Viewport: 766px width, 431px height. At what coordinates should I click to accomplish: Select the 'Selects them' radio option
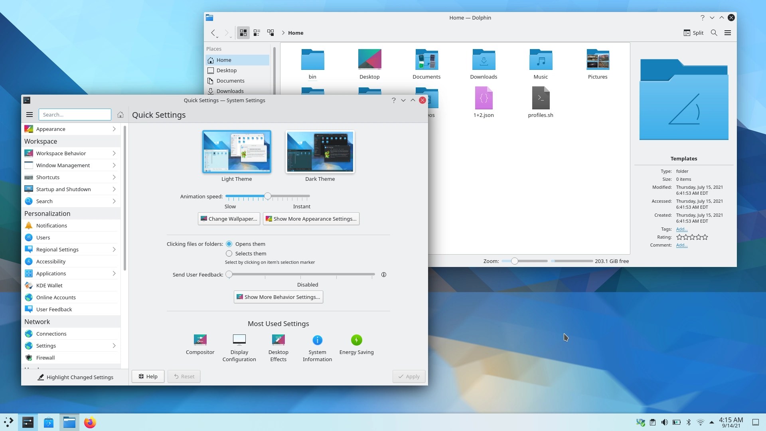pos(229,253)
